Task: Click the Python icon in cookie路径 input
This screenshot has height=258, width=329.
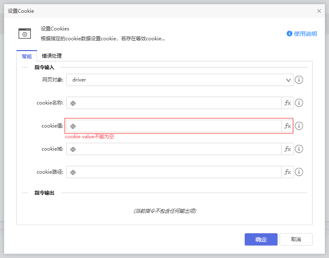Action: 73,172
